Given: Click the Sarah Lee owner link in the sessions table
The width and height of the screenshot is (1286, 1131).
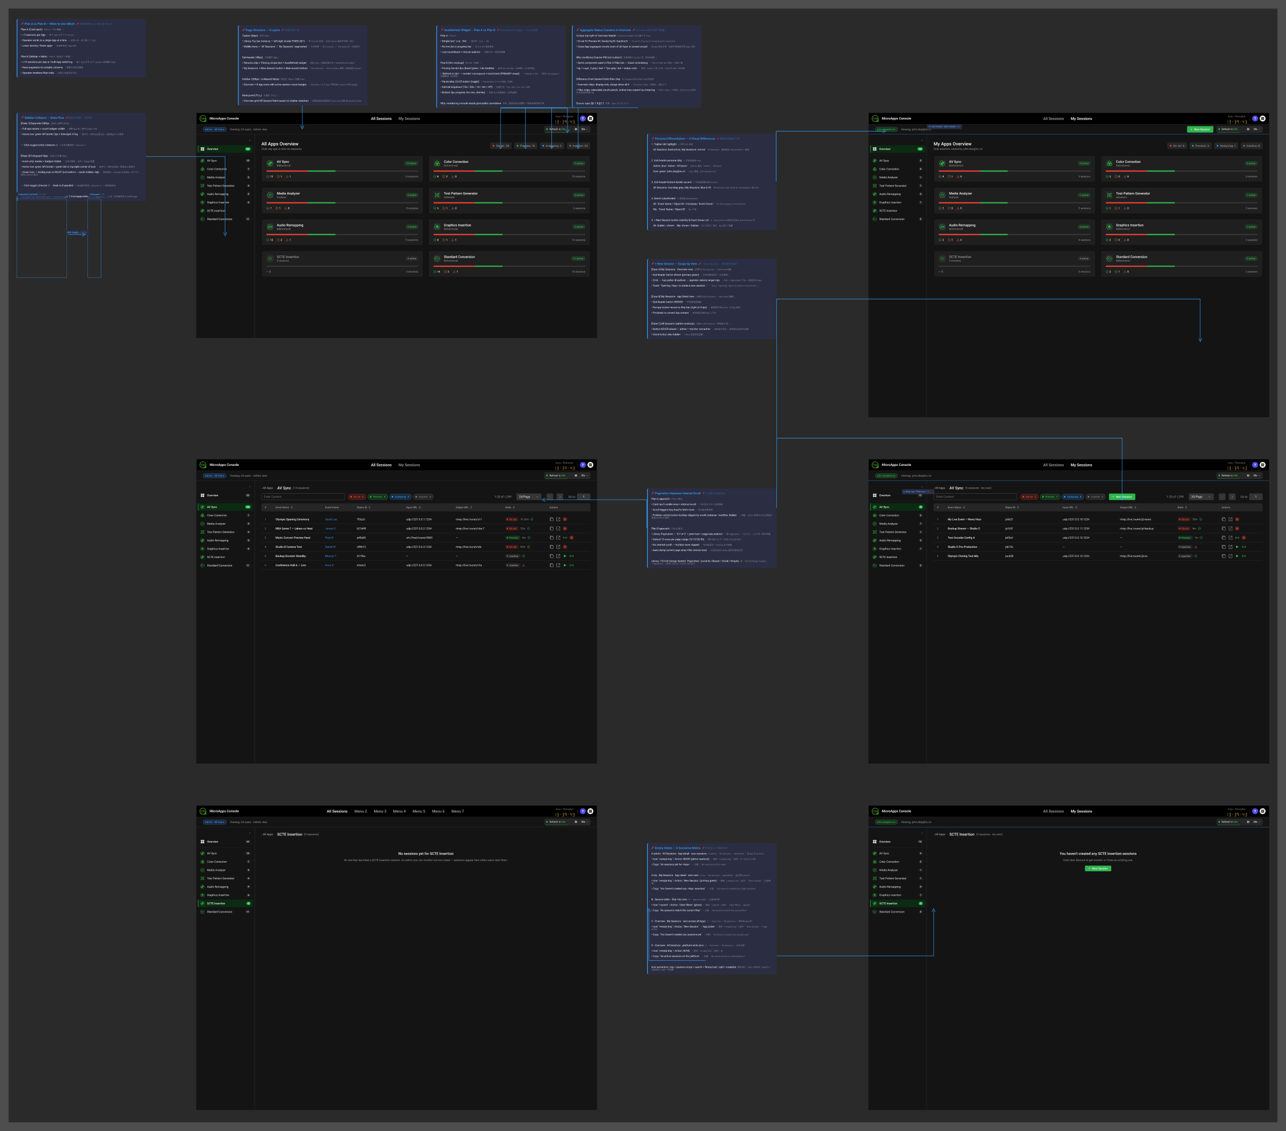Looking at the screenshot, I should (x=330, y=519).
